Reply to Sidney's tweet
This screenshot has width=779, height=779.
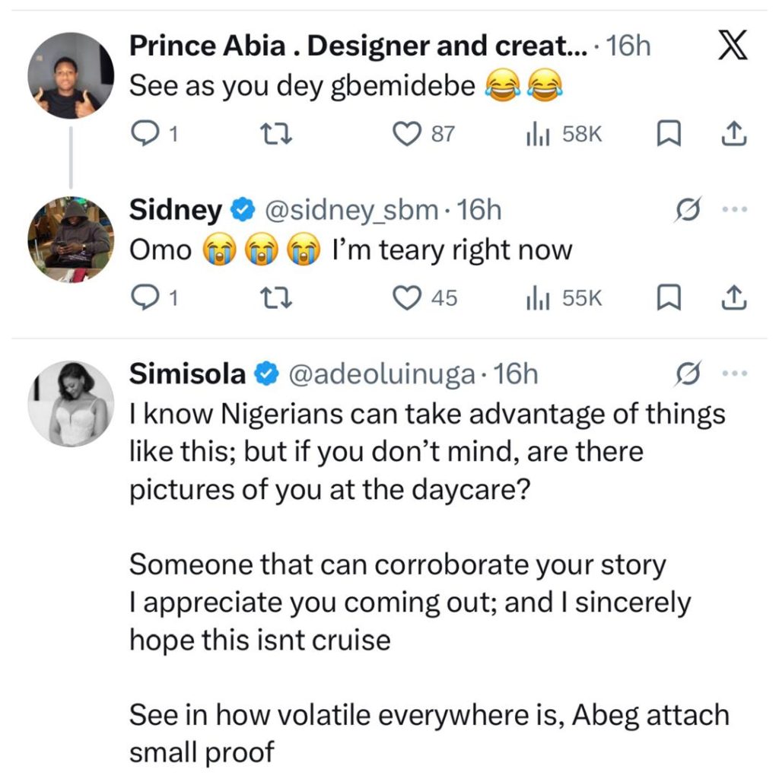143,298
